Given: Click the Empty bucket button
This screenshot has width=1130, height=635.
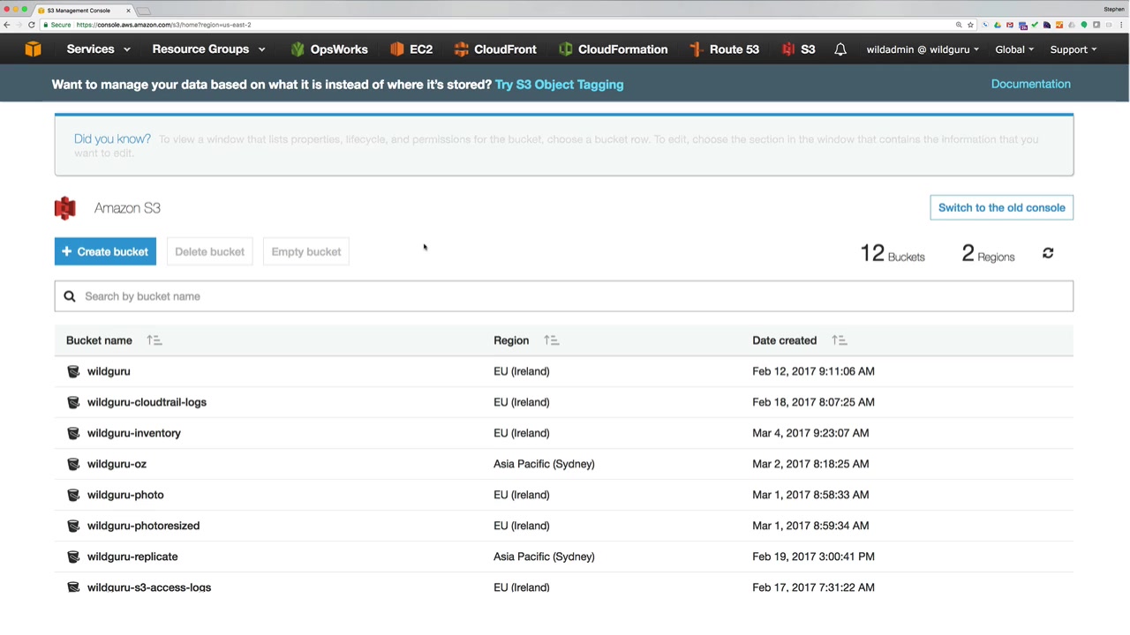Looking at the screenshot, I should [305, 251].
